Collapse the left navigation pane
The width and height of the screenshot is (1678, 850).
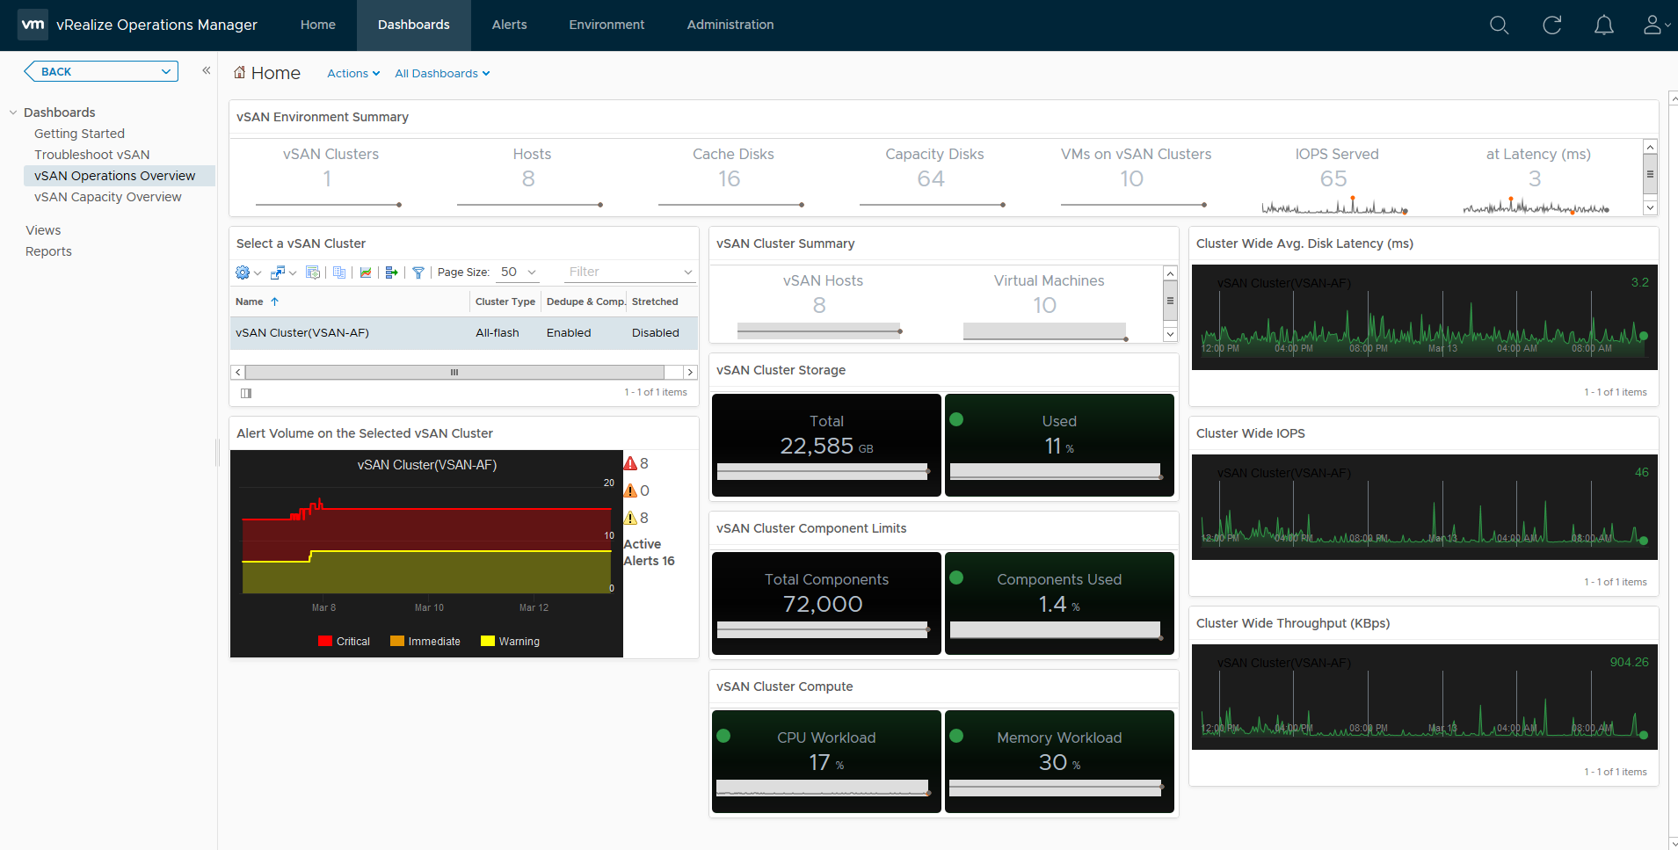tap(206, 70)
